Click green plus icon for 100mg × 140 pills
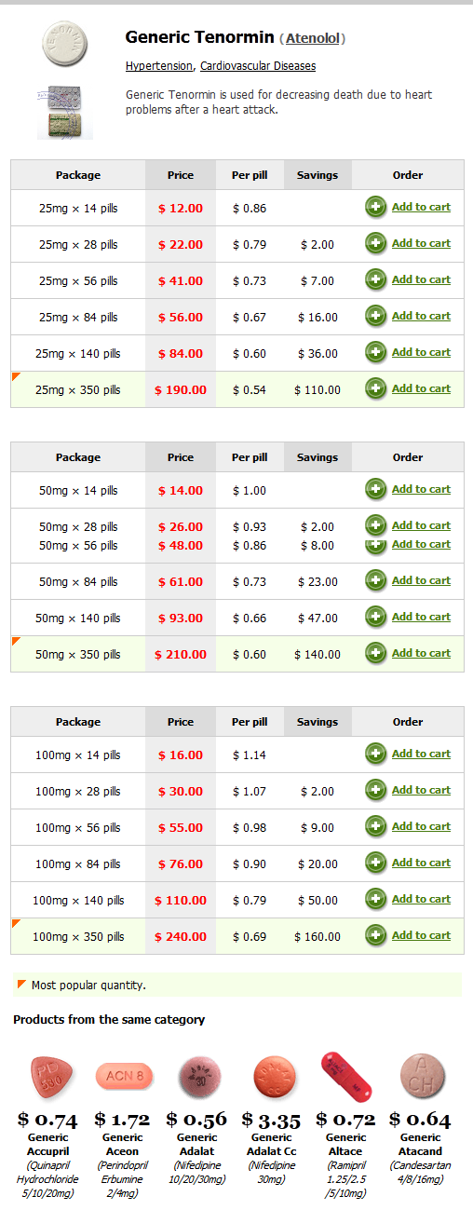The width and height of the screenshot is (473, 1210). pyautogui.click(x=376, y=900)
